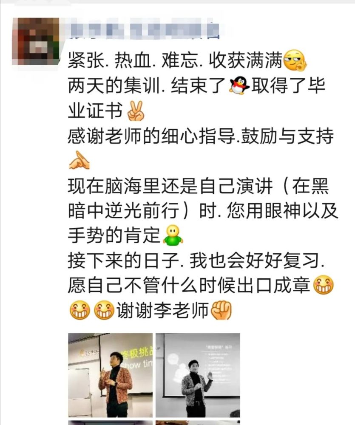Click the grinning emoji after 出口成章
Screen dimensions: 355x425
[x=323, y=285]
